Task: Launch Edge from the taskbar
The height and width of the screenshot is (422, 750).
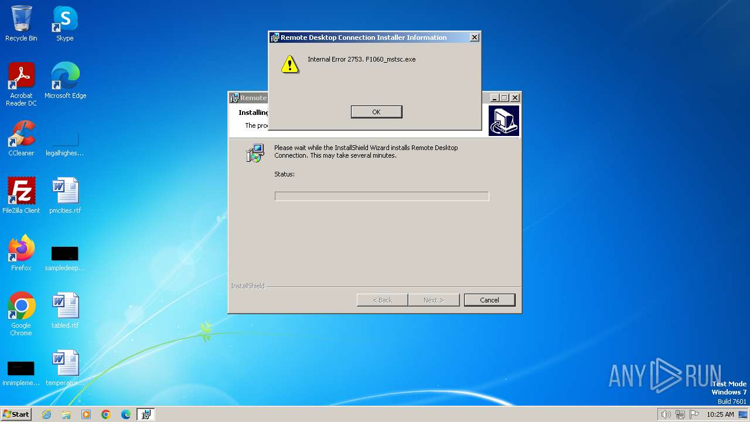Action: point(126,414)
